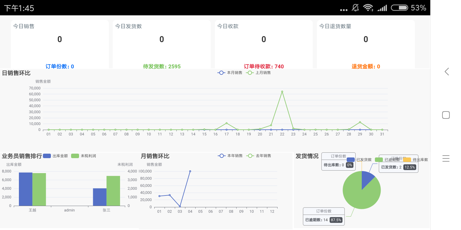Click the day 22 peak point on 上月销售 line
Viewport: 461px width, 230px height.
pos(282,92)
